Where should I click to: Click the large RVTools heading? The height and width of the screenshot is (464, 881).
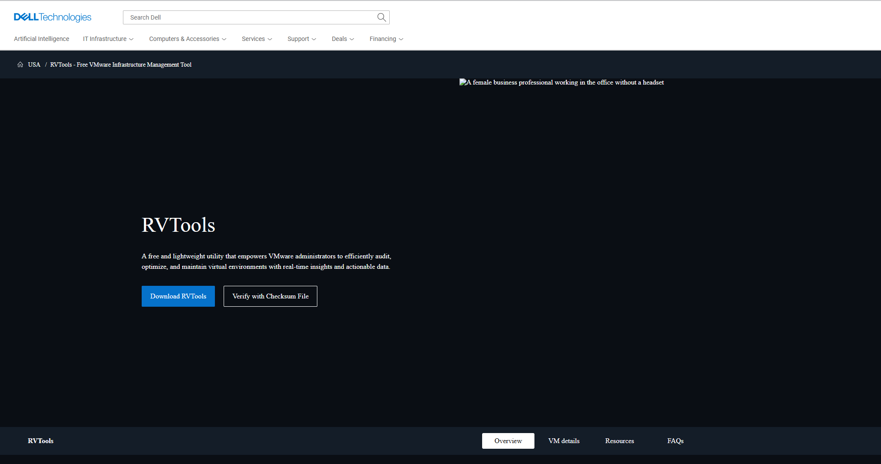[x=178, y=225]
